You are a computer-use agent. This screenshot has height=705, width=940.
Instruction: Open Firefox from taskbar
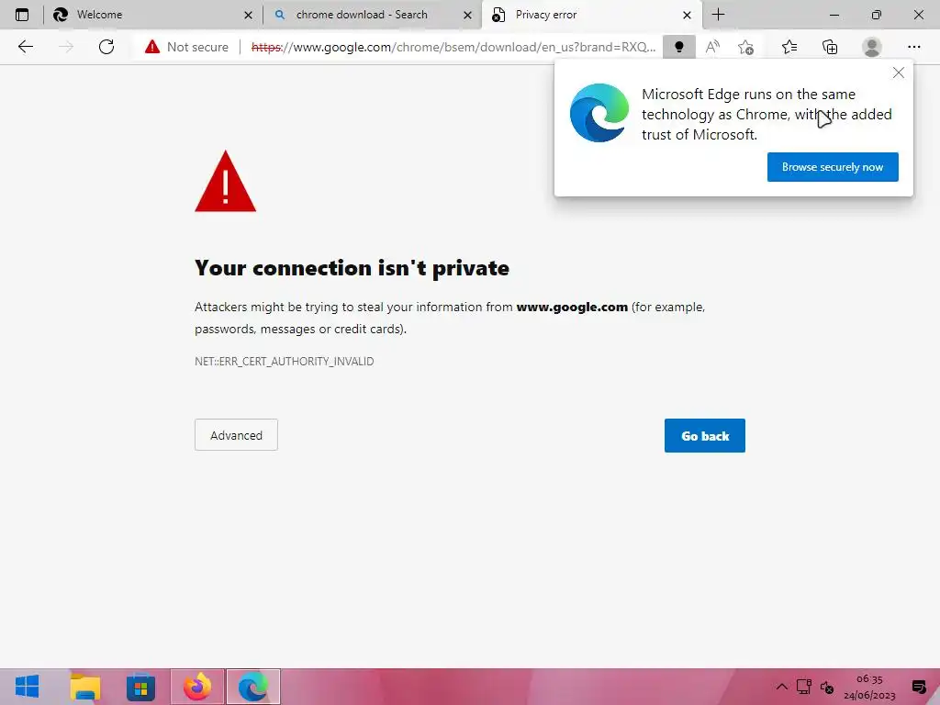[196, 687]
